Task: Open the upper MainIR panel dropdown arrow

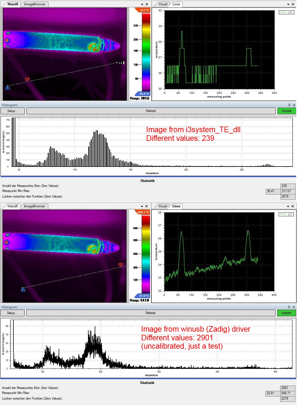Action: coord(142,4)
